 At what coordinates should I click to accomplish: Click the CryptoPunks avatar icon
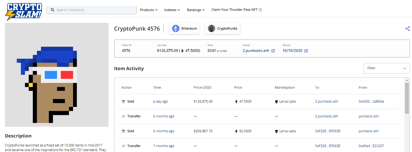click(212, 28)
